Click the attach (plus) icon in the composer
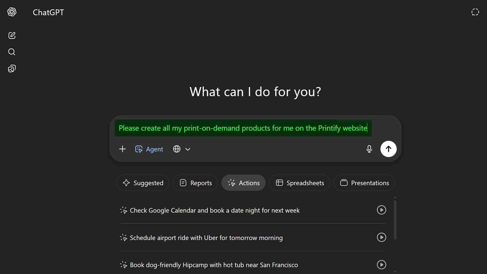The width and height of the screenshot is (487, 274). 123,149
